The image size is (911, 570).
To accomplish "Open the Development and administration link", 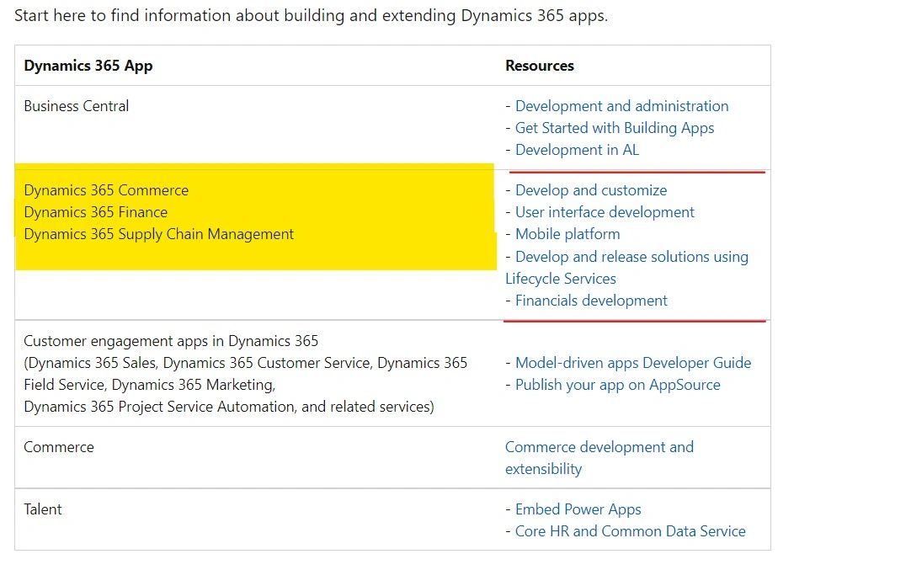I will pyautogui.click(x=621, y=106).
